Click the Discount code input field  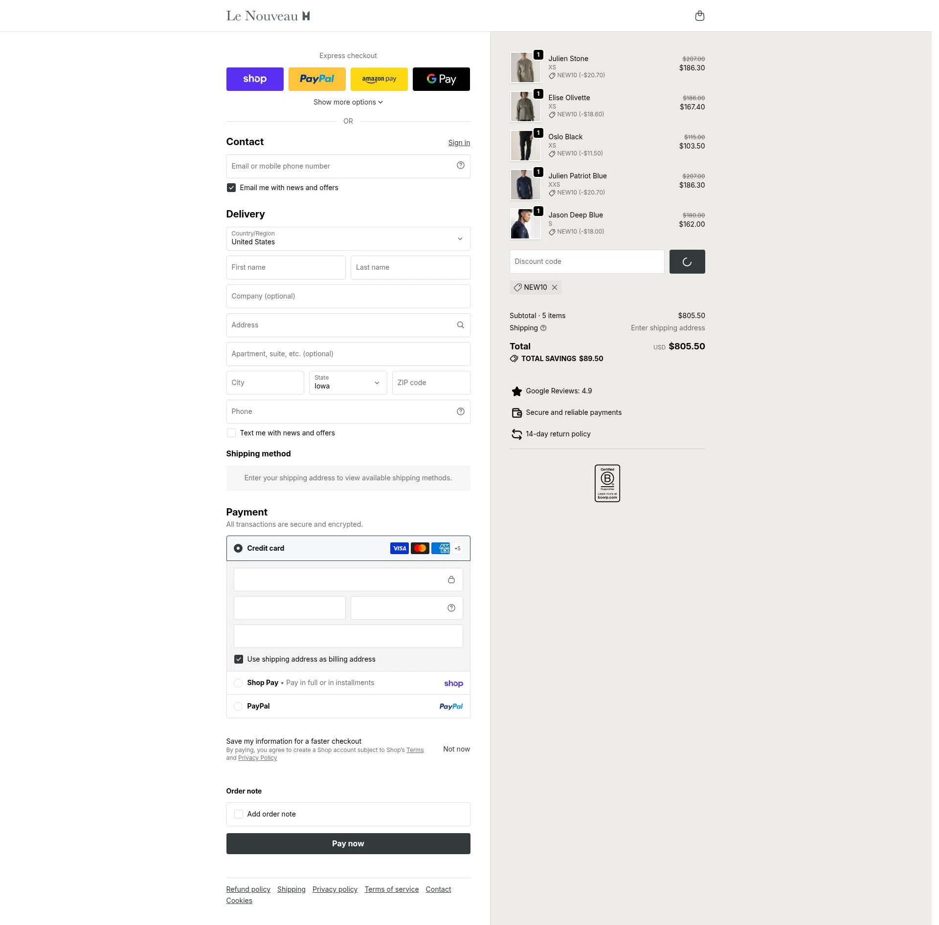pyautogui.click(x=587, y=261)
